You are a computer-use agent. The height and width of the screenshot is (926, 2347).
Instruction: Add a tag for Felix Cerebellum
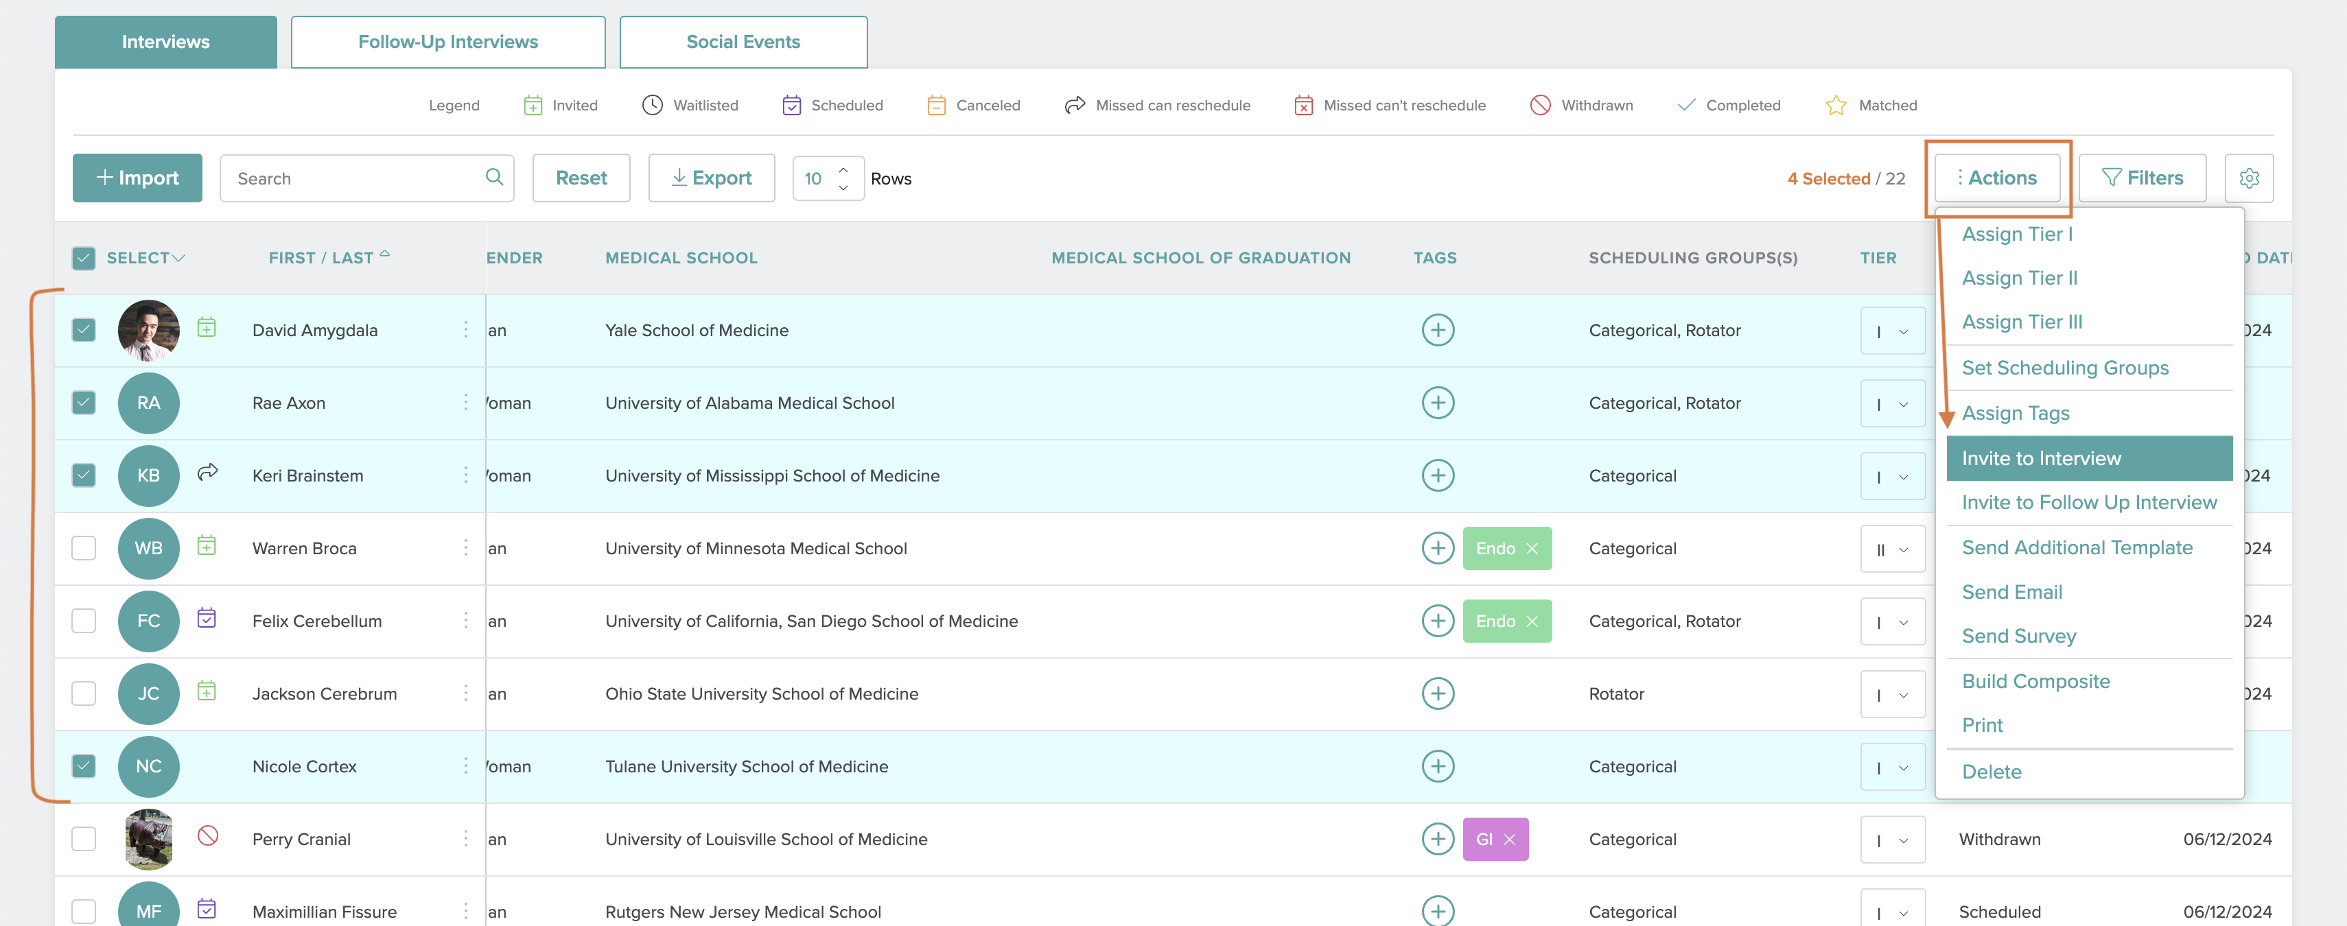point(1438,621)
